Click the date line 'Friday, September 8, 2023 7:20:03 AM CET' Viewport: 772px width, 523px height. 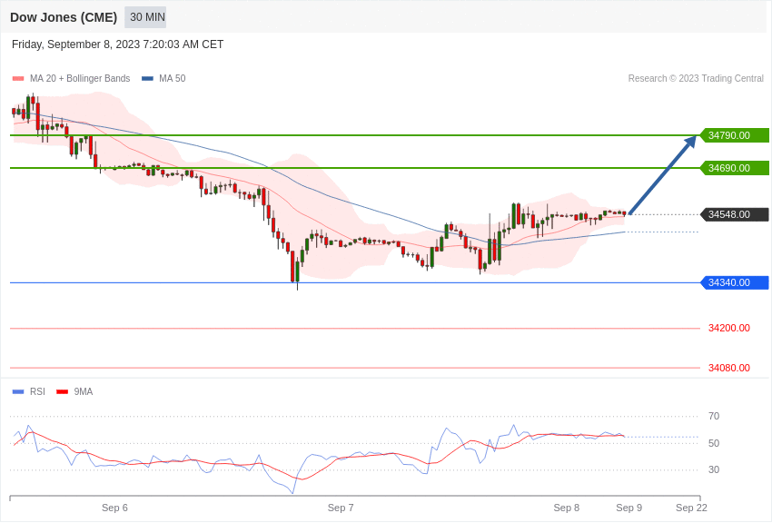coord(117,44)
